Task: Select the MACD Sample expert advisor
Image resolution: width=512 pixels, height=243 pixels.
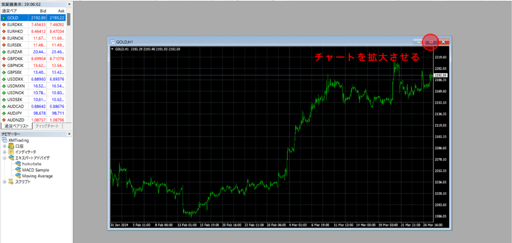Action: (35, 170)
